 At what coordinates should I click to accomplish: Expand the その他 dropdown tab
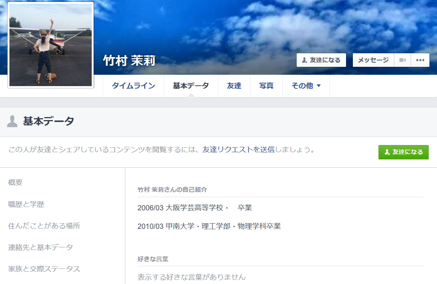[306, 86]
